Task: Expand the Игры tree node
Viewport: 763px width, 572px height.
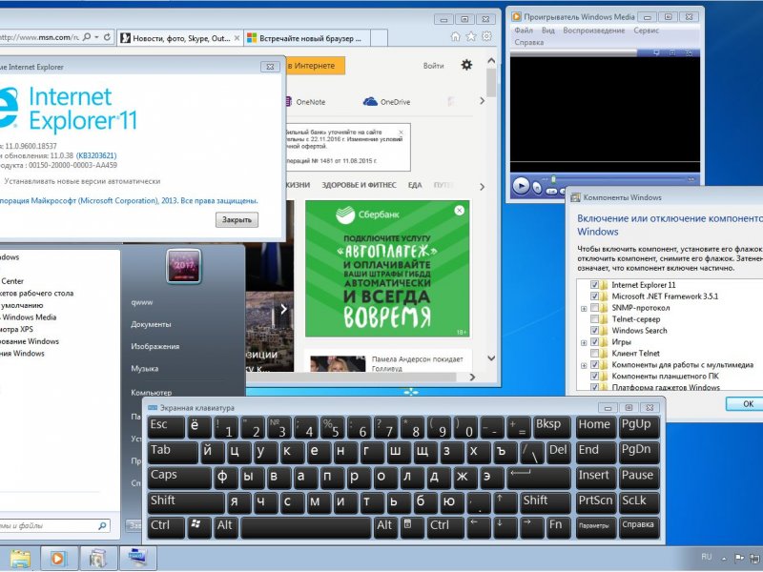Action: pyautogui.click(x=584, y=342)
